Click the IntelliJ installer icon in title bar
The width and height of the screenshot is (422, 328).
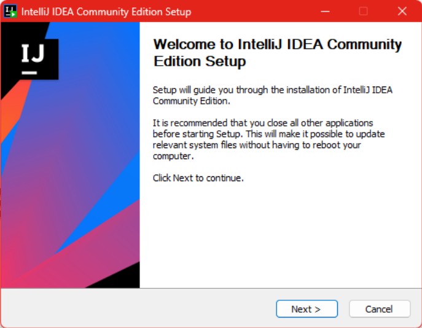point(10,11)
